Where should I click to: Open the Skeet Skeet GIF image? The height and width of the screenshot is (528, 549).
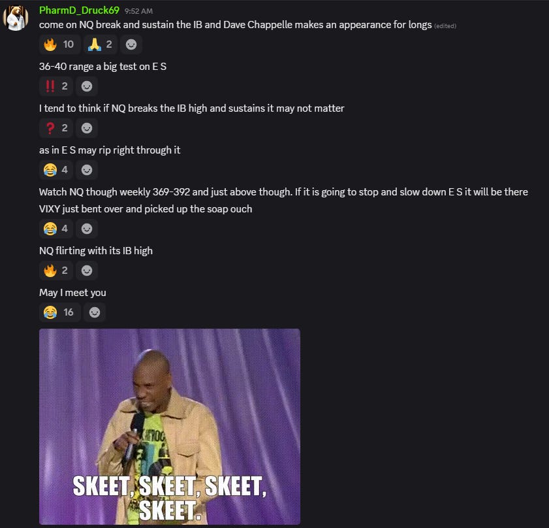pos(170,426)
